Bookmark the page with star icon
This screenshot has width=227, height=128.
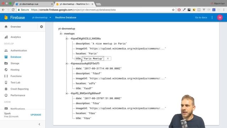(173, 10)
